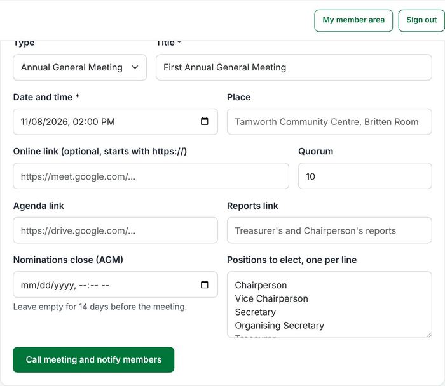The image size is (445, 386).
Task: Click the 'Positions to elect, one per line' label
Action: [292, 260]
